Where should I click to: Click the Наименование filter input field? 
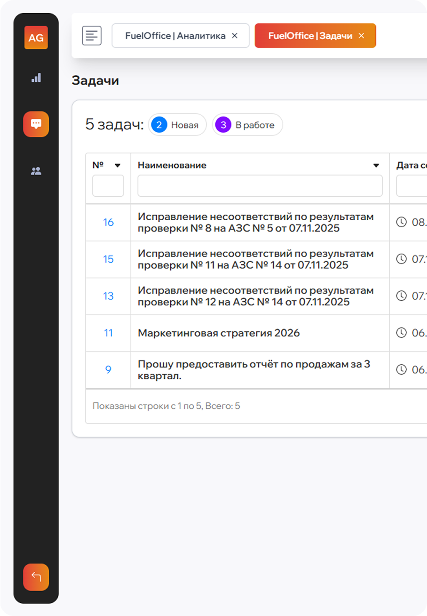[x=260, y=186]
